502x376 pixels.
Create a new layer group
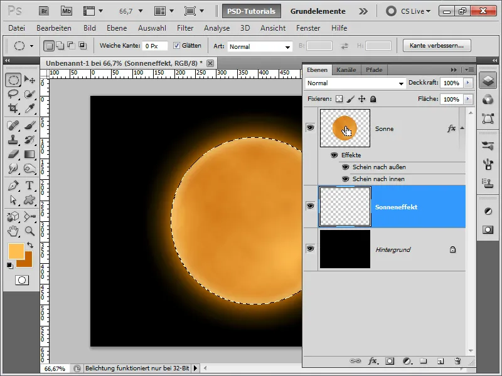pos(423,361)
